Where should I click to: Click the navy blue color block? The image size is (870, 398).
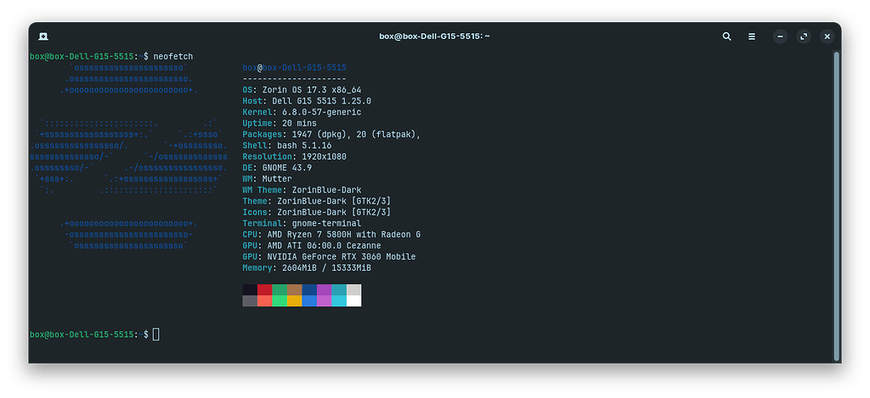(x=308, y=289)
